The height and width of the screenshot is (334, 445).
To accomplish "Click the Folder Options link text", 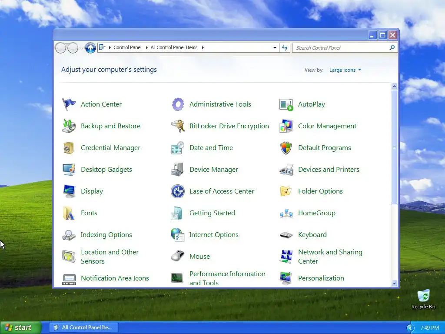I will (x=320, y=191).
